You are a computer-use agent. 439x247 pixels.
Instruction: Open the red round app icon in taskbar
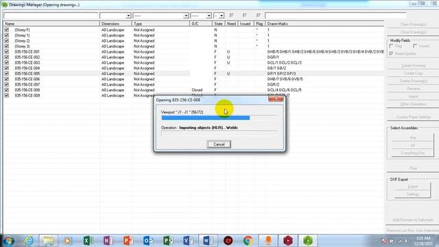tap(228, 241)
